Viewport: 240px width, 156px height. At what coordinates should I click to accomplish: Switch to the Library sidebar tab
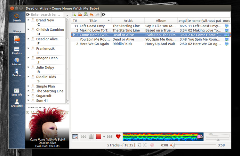(x=17, y=28)
